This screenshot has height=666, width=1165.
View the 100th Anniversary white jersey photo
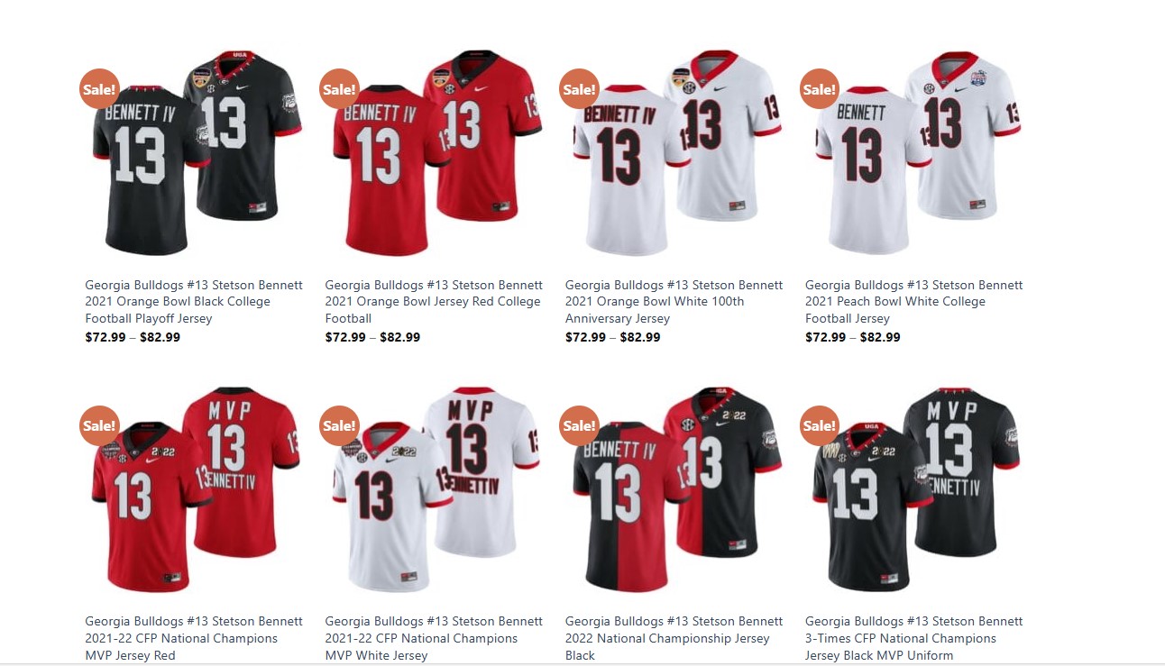pyautogui.click(x=676, y=152)
